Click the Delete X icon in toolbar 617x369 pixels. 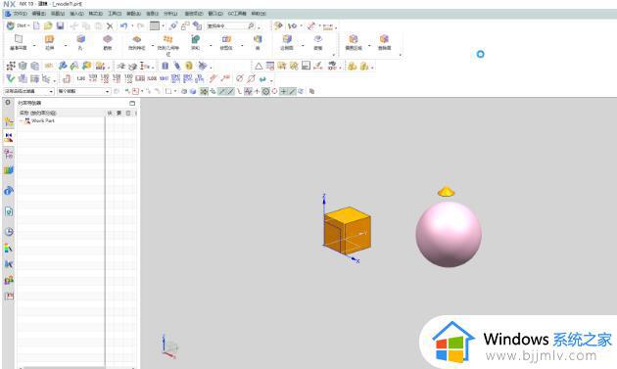pos(110,26)
